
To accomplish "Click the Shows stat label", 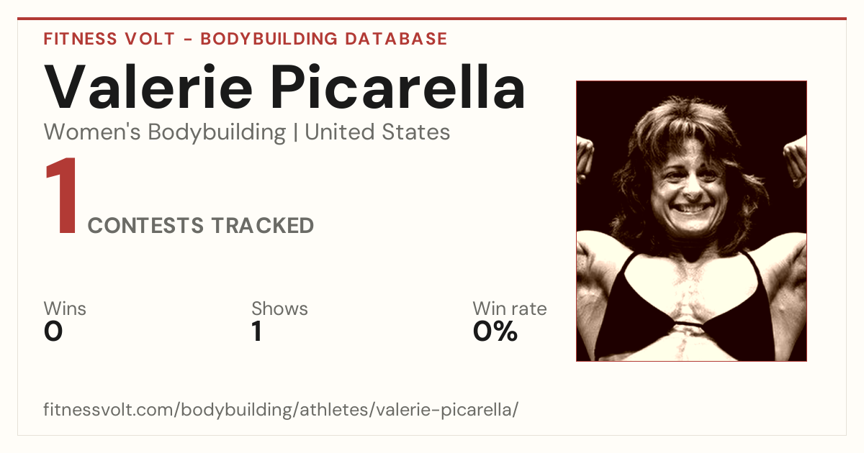I will click(x=279, y=308).
